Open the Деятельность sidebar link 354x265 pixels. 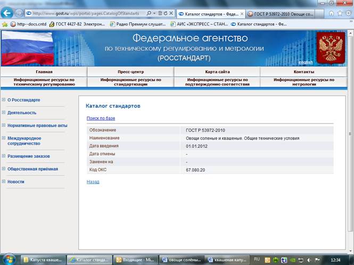click(x=22, y=113)
